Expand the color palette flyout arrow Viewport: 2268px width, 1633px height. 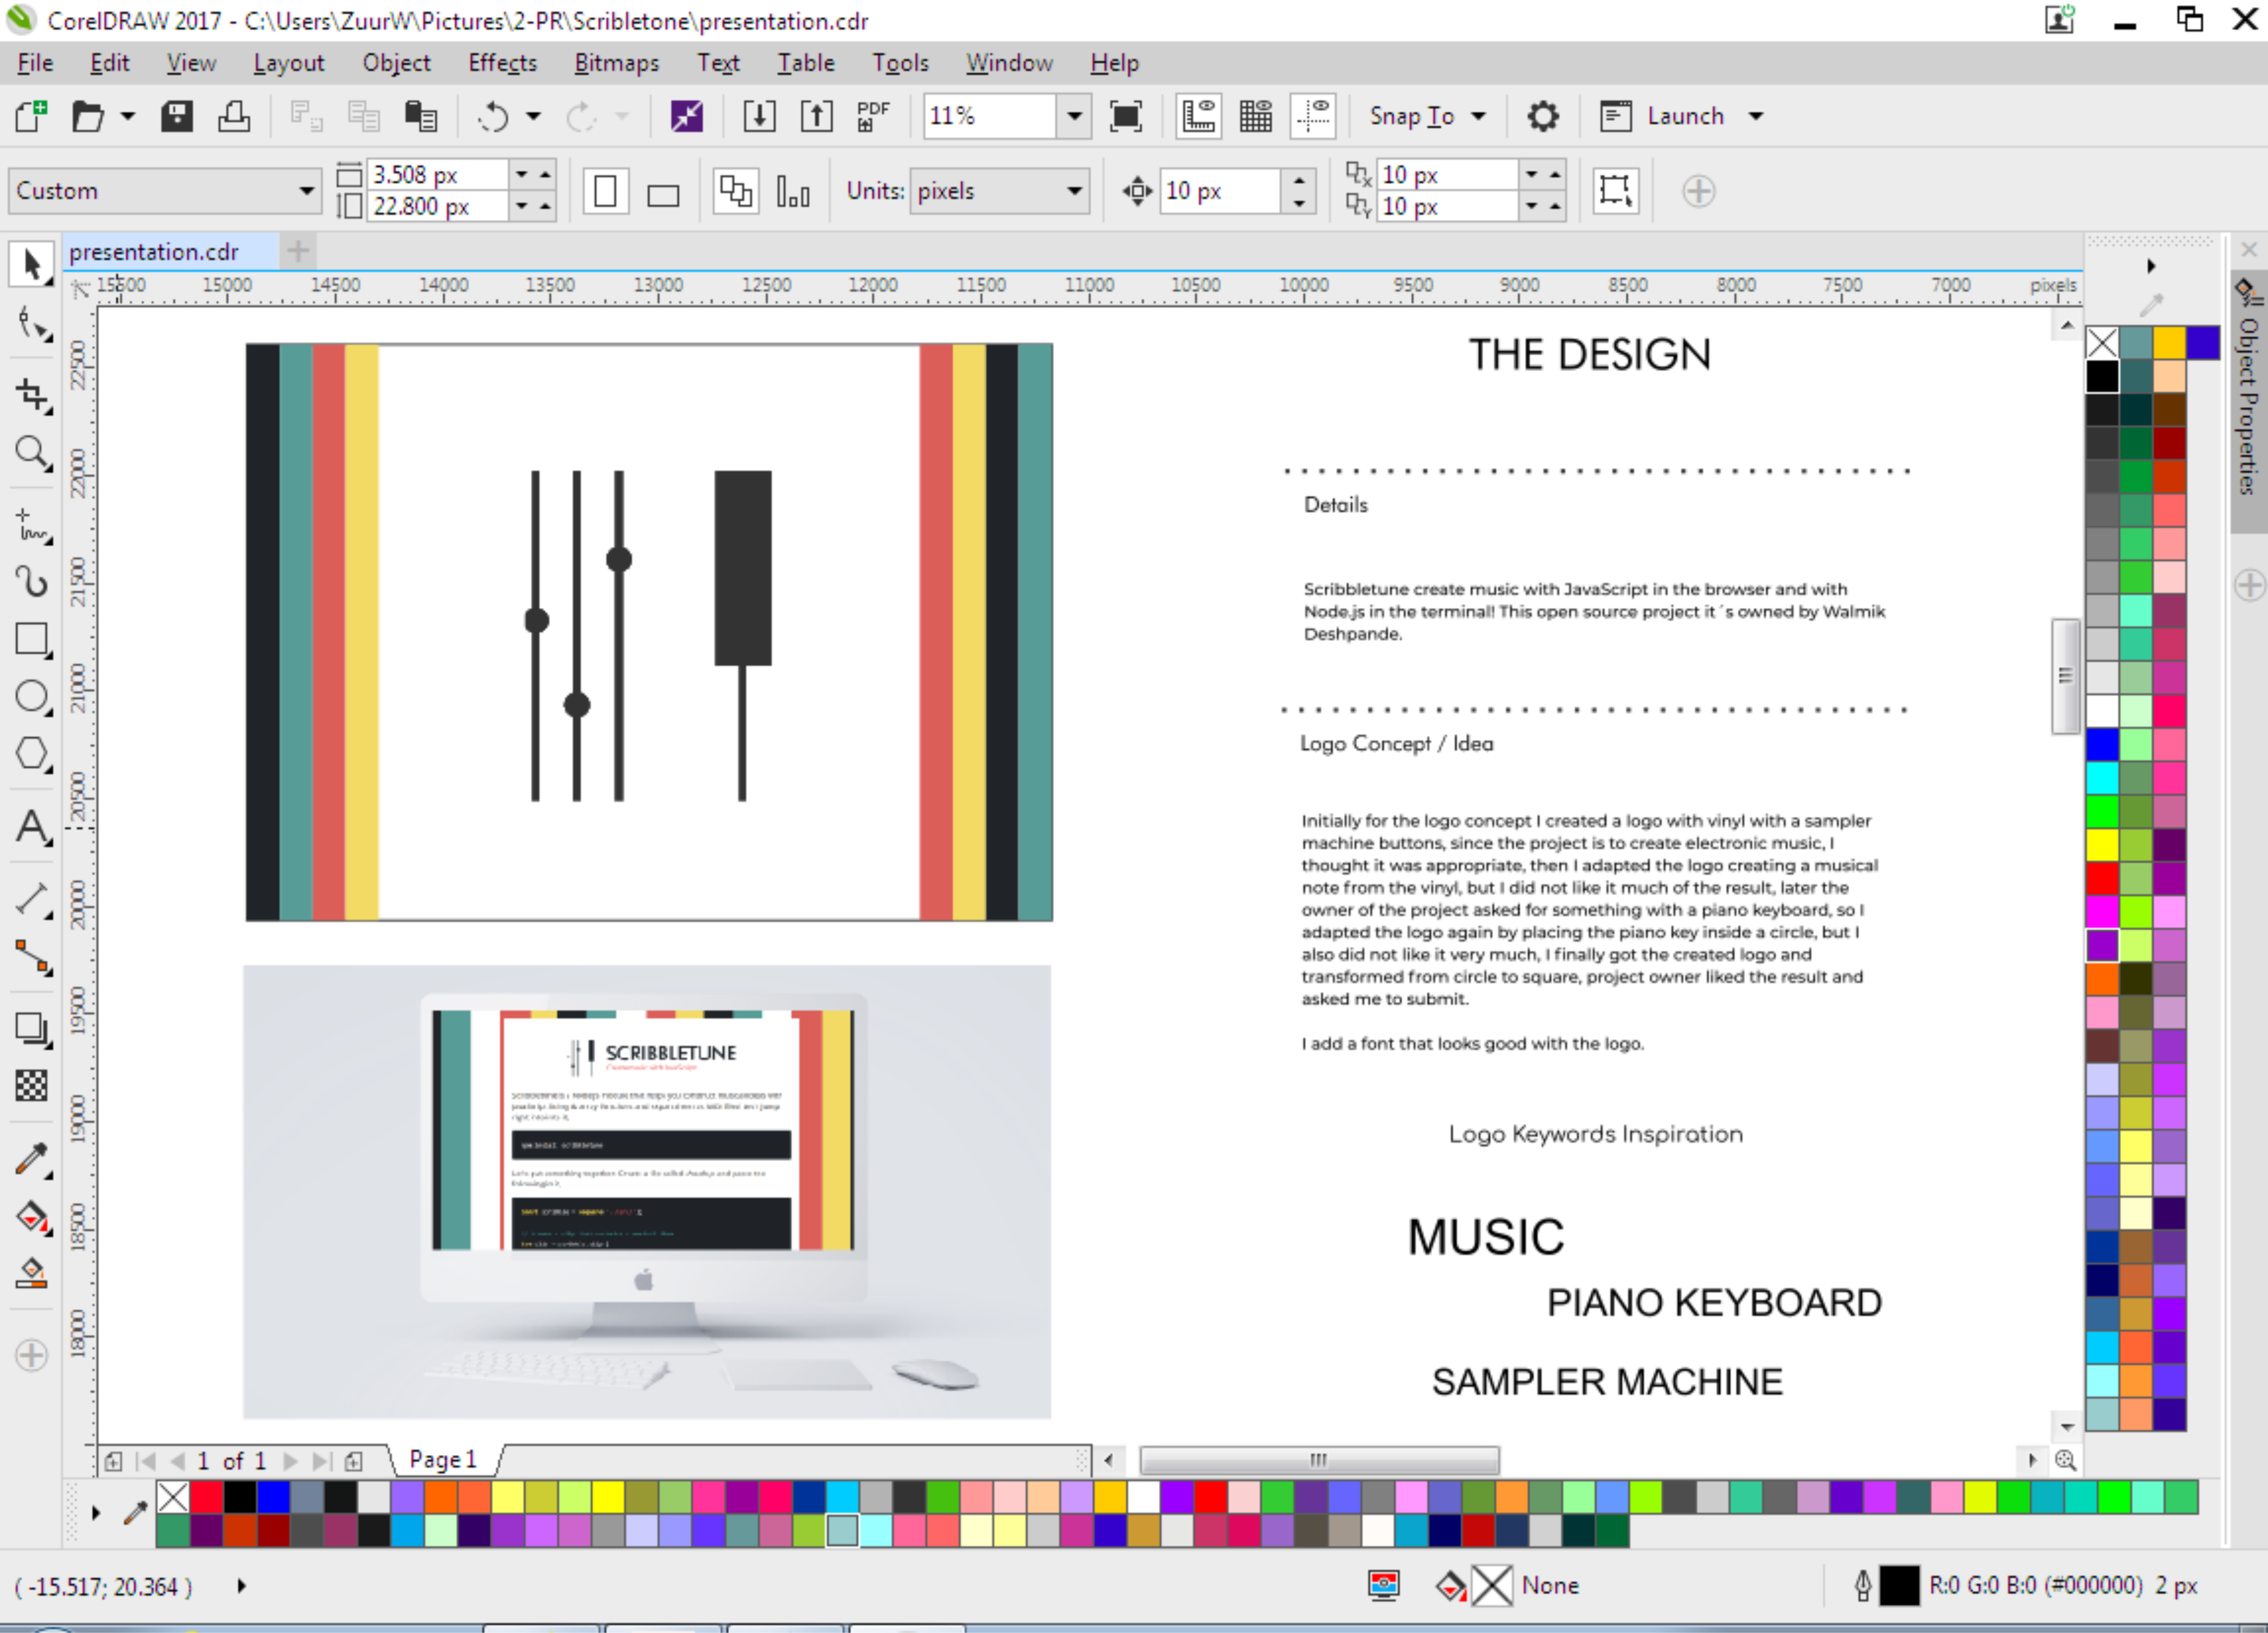[2151, 266]
